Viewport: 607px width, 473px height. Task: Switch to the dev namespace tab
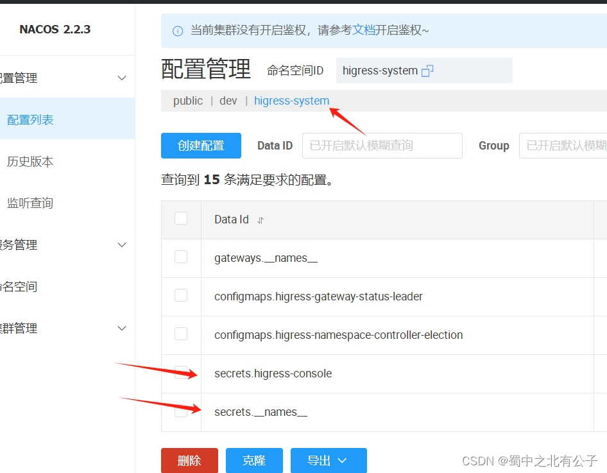(228, 100)
